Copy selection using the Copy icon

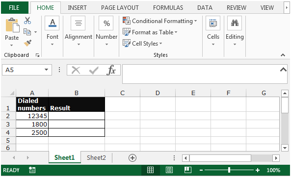click(x=27, y=32)
